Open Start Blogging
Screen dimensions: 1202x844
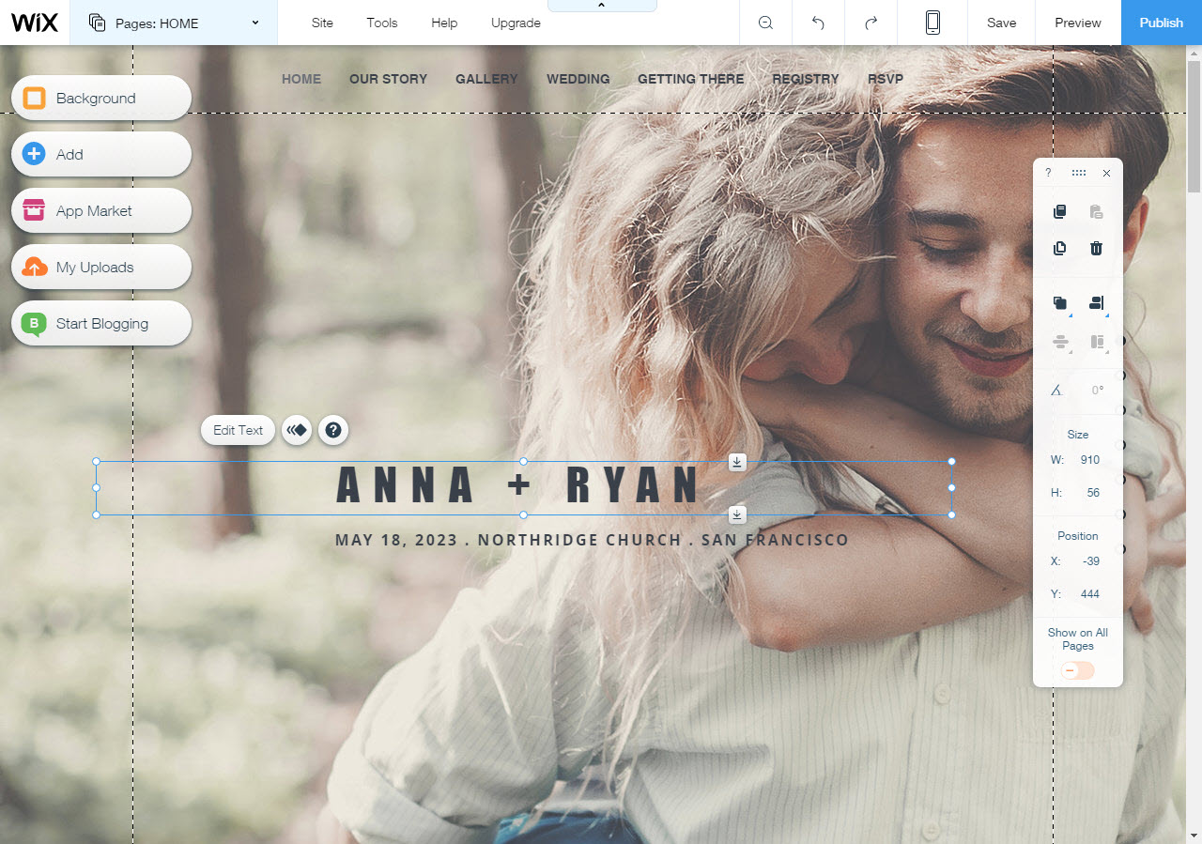(x=101, y=323)
